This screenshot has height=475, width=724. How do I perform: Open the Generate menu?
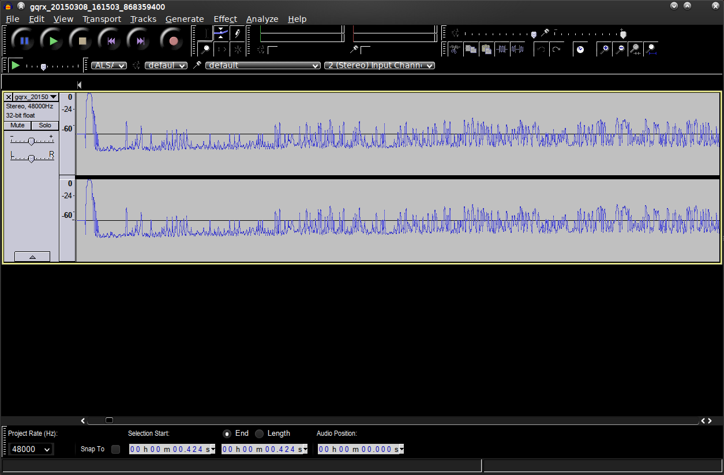point(185,19)
